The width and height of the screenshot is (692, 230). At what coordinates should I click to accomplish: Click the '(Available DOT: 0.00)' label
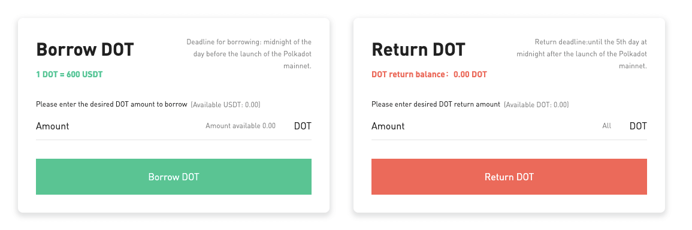tap(536, 105)
